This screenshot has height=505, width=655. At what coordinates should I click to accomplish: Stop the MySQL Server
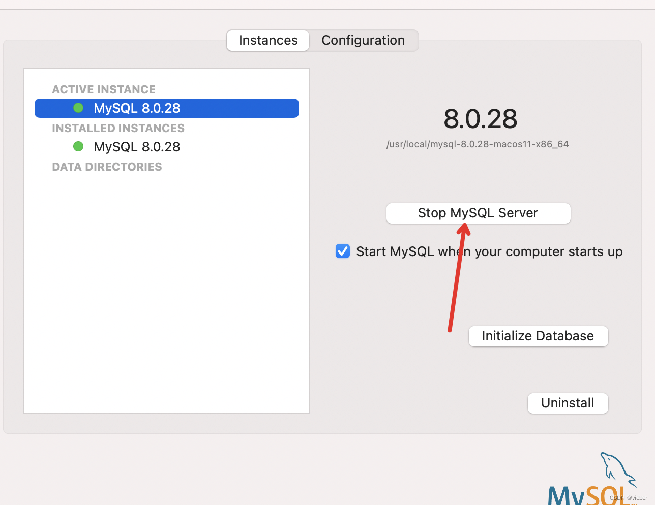478,213
